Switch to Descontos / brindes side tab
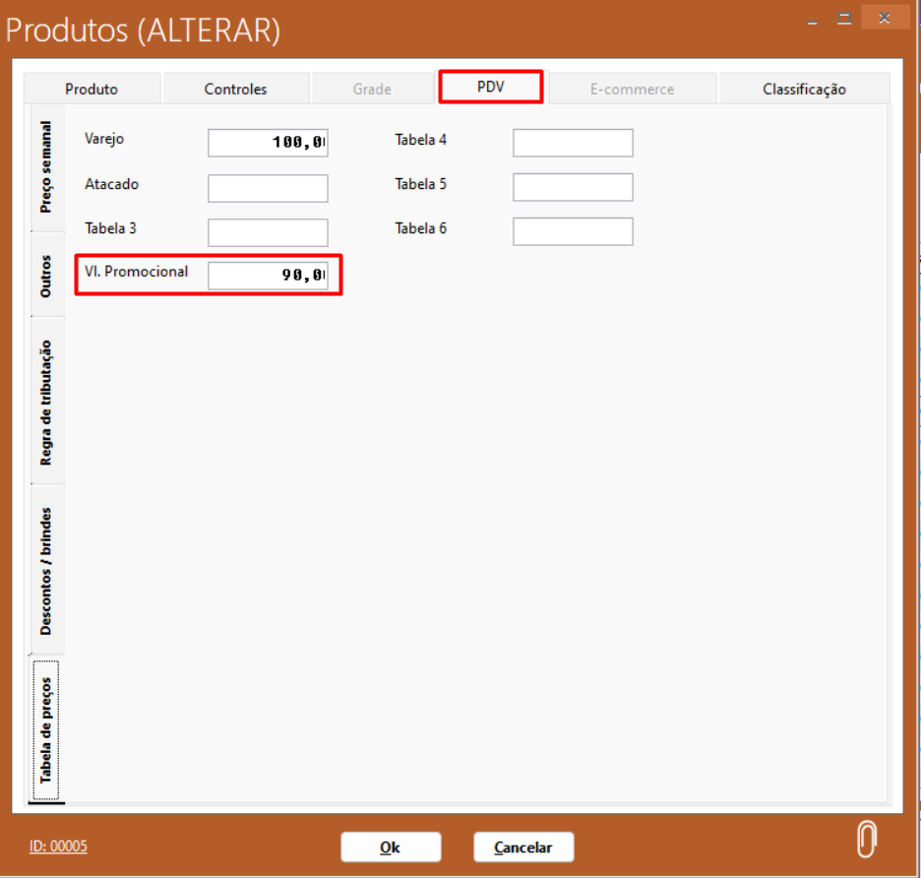 (46, 571)
